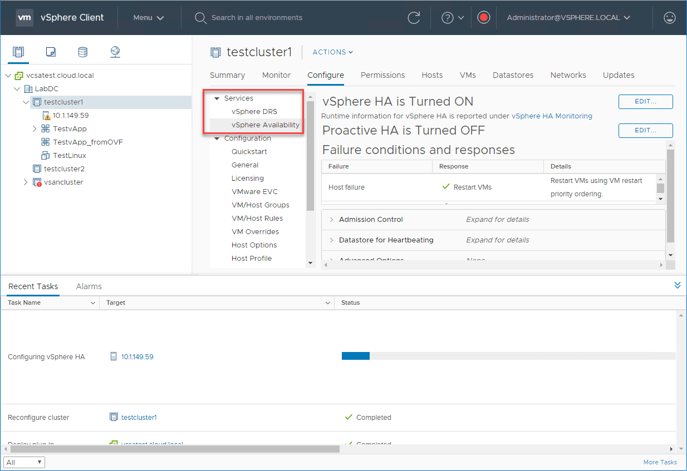Refresh the vSphere Client interface
Viewport: 687px width, 471px height.
pyautogui.click(x=414, y=17)
